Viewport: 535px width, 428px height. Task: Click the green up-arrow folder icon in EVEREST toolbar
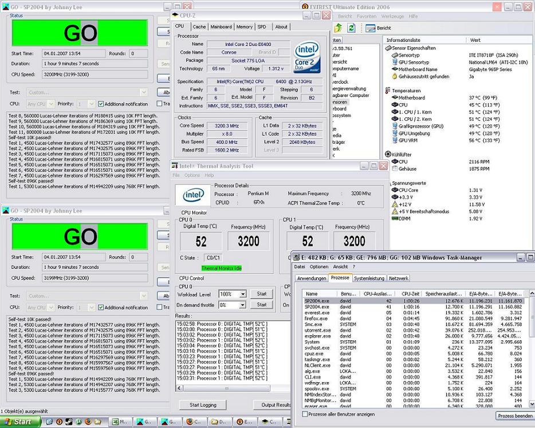(x=338, y=28)
